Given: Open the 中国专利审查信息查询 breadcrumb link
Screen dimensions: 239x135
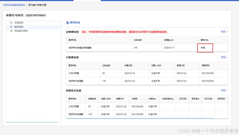Looking at the screenshot, I should (14, 5).
